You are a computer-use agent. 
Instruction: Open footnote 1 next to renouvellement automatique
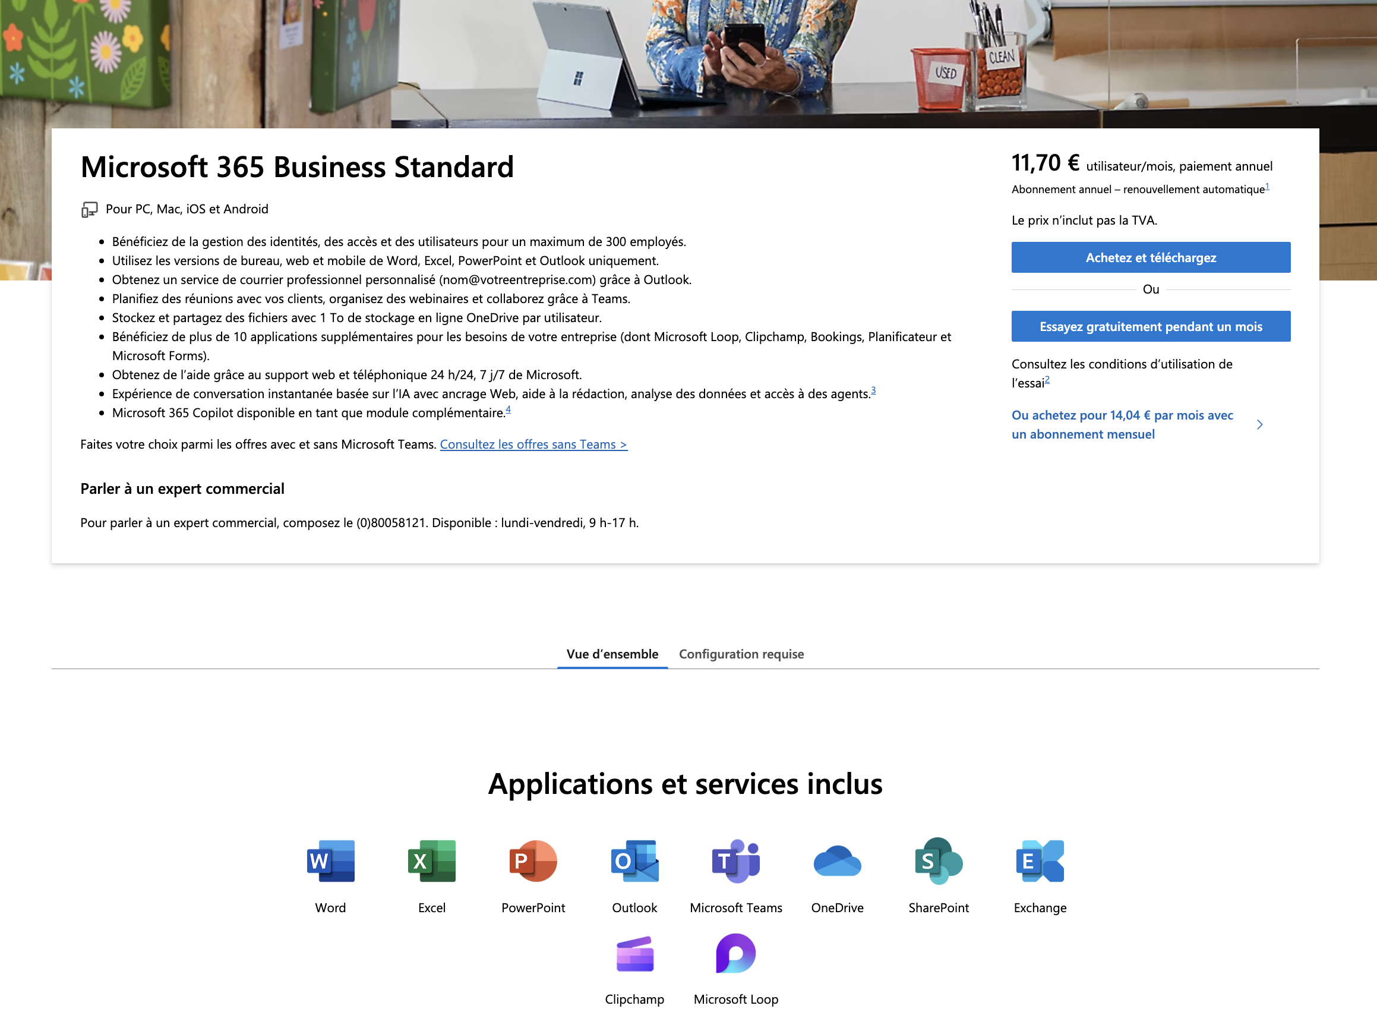tap(1267, 186)
